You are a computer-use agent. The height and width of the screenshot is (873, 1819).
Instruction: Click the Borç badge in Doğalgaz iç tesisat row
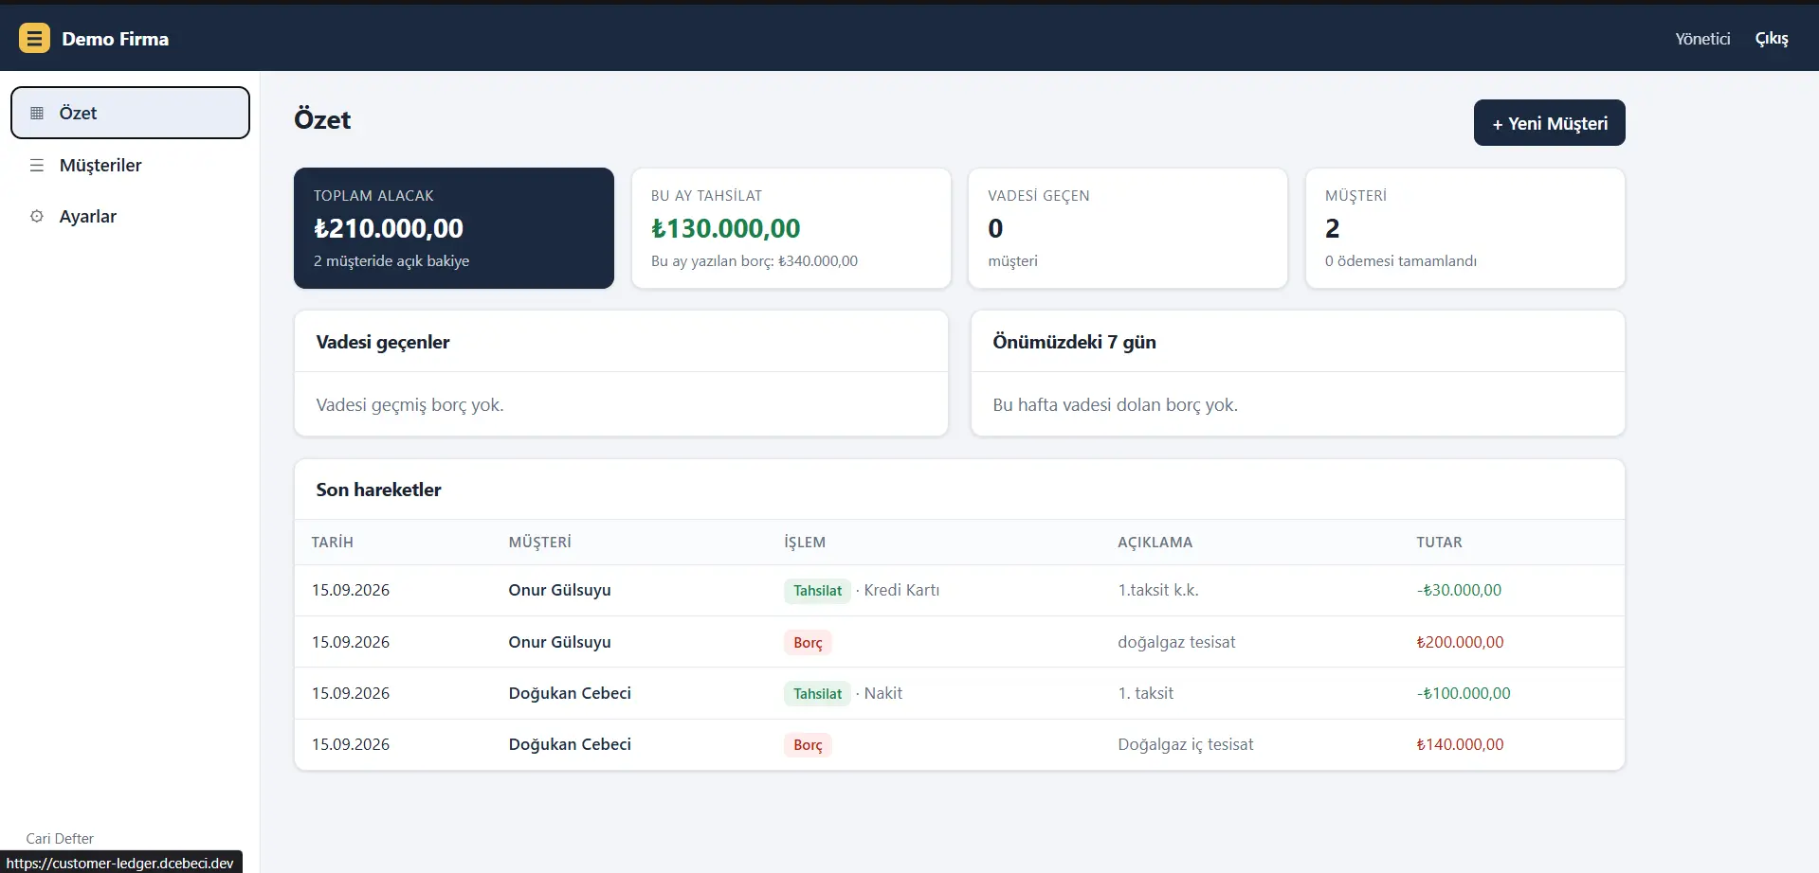point(808,745)
